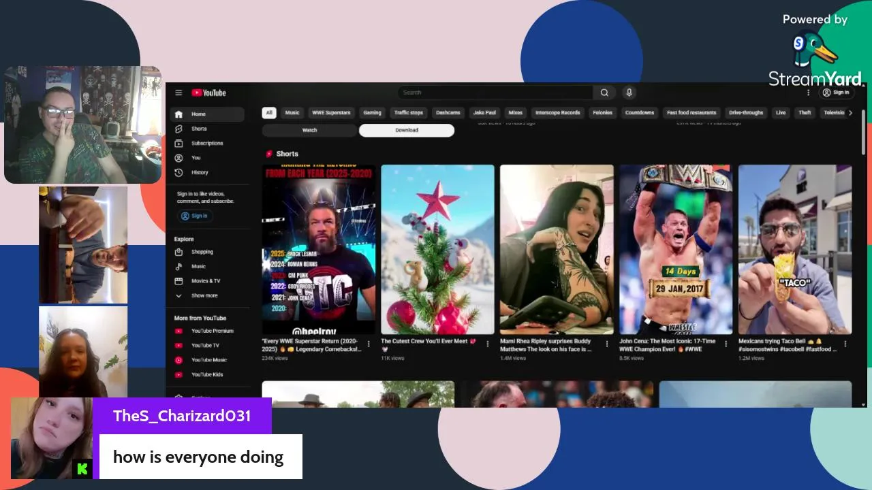872x490 pixels.
Task: Go to Home in the sidebar
Action: click(x=207, y=114)
